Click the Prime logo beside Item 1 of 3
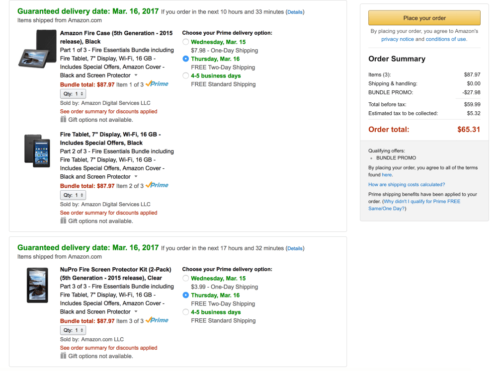 tap(157, 84)
